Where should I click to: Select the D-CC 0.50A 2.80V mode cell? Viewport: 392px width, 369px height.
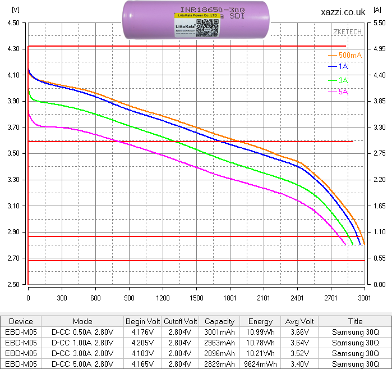point(82,332)
